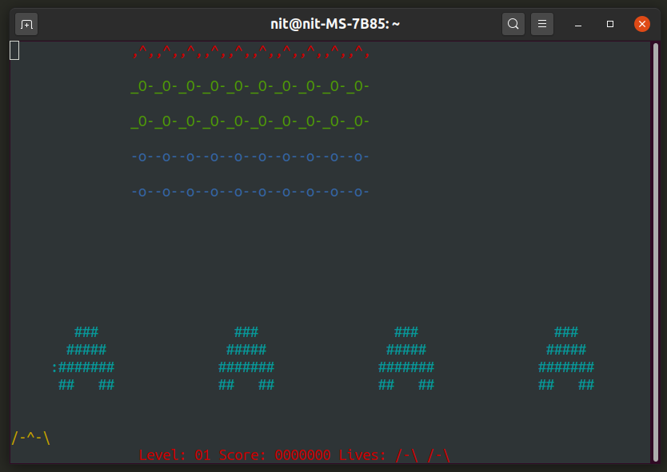Maximize the terminal window
The image size is (667, 472).
click(610, 24)
